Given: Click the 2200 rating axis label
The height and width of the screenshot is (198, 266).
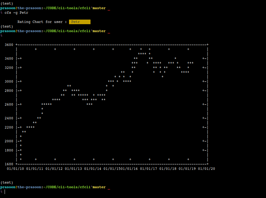Looking at the screenshot, I should [x=9, y=127].
